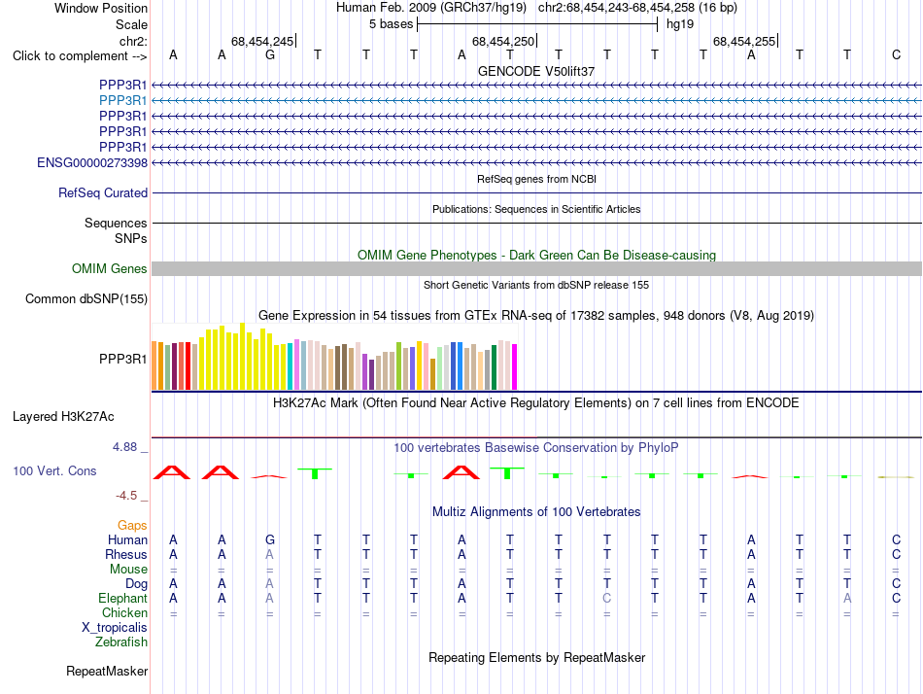The height and width of the screenshot is (694, 923).
Task: Open '100 vertebrates Basewise Conservation by PhyloP' title
Action: 536,448
